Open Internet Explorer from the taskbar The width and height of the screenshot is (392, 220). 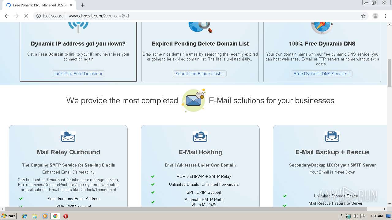[24, 216]
